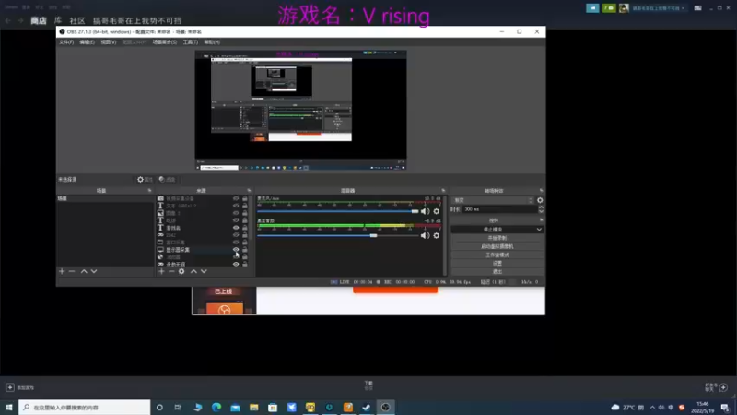Open source properties gear in Sources dock toolbar
Viewport: 737px width, 415px height.
pyautogui.click(x=181, y=271)
